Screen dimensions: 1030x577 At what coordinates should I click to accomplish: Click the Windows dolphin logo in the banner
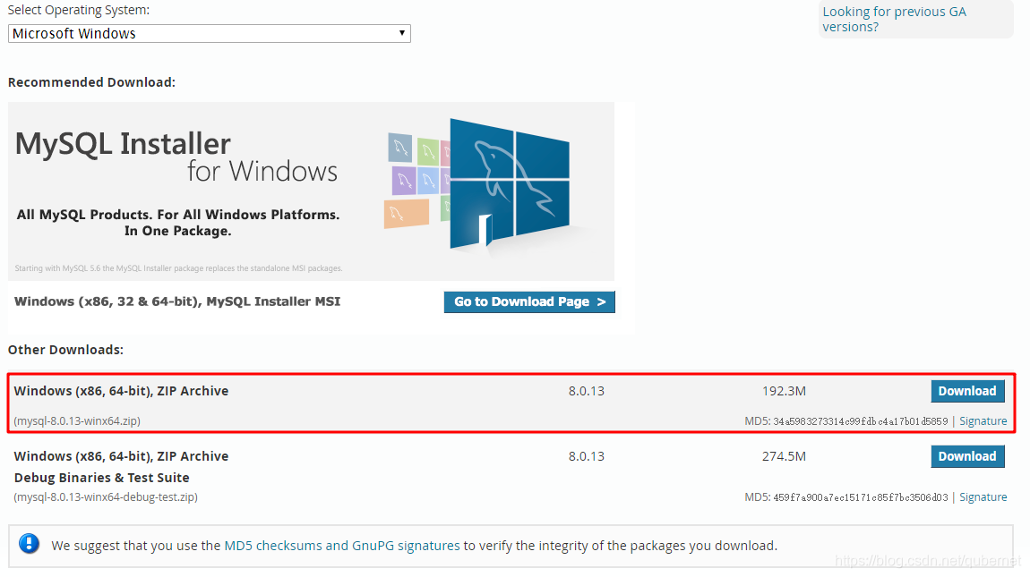click(x=509, y=185)
